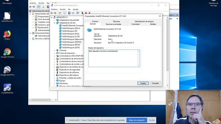Open Google Chrome desktop shortcut
Screen dimensions: 221x124
pyautogui.click(x=7, y=53)
